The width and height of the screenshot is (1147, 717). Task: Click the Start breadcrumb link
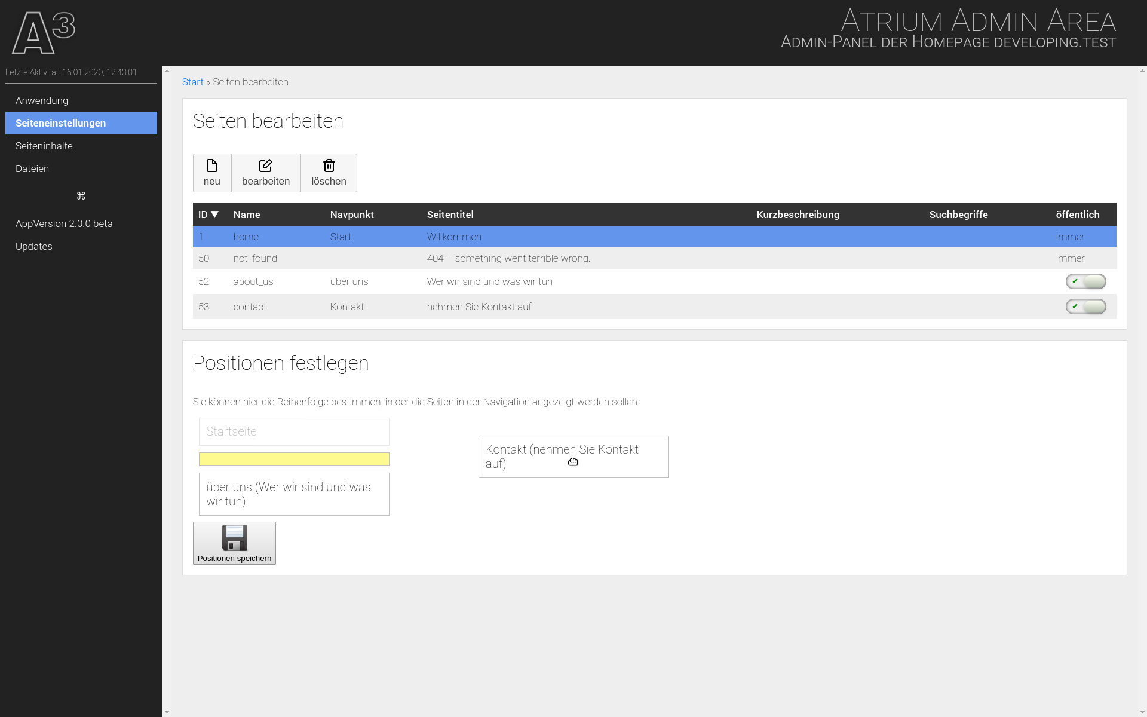coord(192,82)
